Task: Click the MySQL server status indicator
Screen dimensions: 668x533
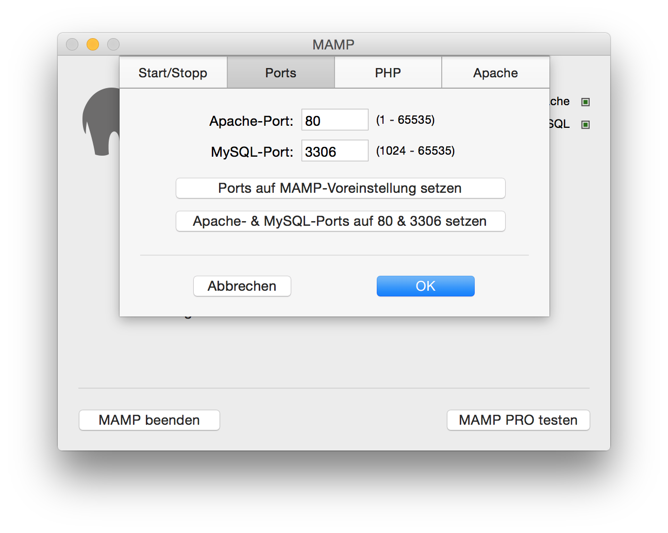Action: point(586,125)
